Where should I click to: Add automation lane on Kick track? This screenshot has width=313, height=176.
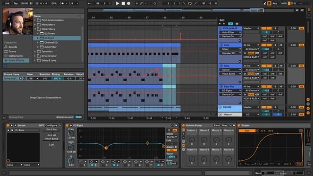click(x=240, y=61)
